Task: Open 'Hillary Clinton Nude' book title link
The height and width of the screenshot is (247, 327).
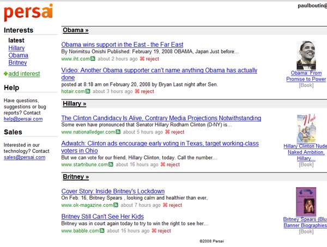Action: tap(306, 152)
